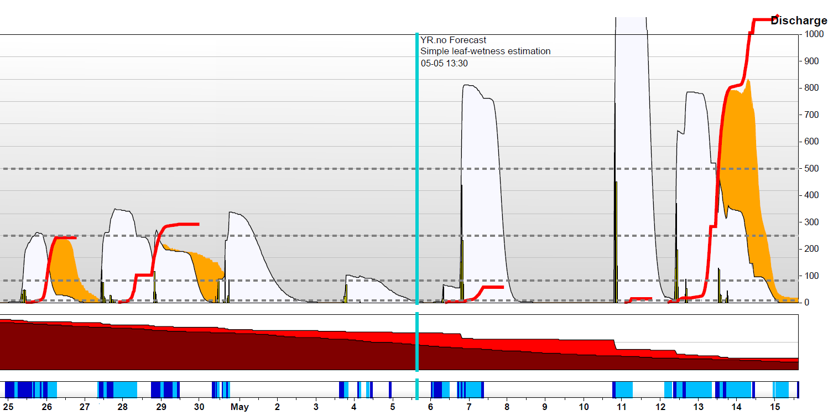Click date label 25 on the axis
Viewport: 828px width, 415px height.
8,407
